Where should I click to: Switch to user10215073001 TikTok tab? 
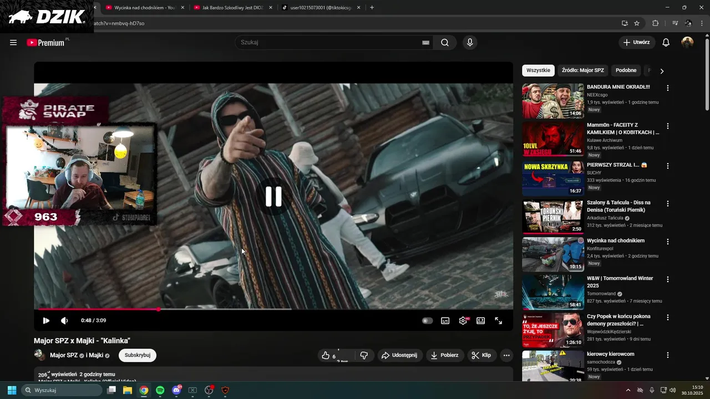[x=321, y=8]
